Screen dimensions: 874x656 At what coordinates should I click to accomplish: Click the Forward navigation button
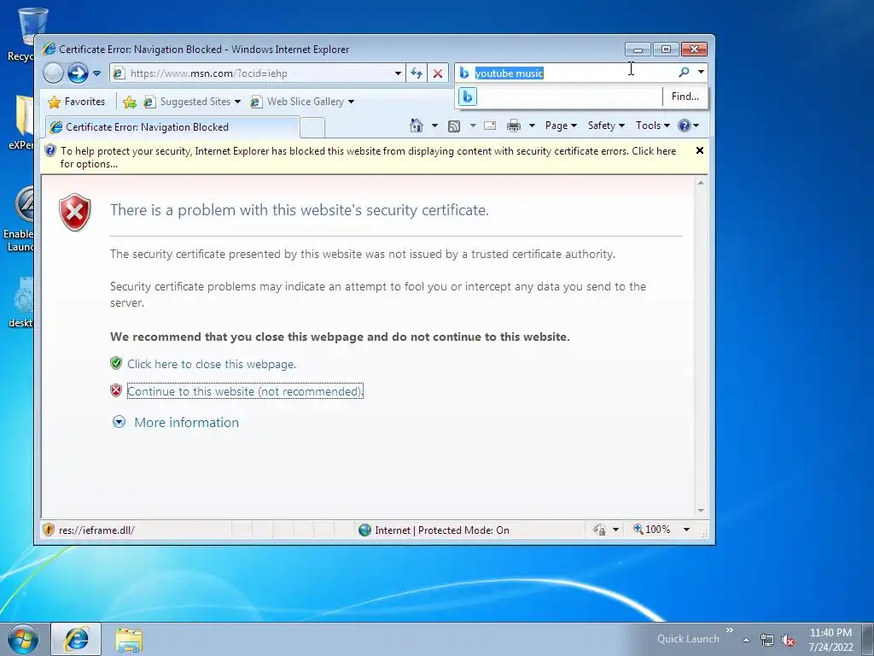[78, 73]
